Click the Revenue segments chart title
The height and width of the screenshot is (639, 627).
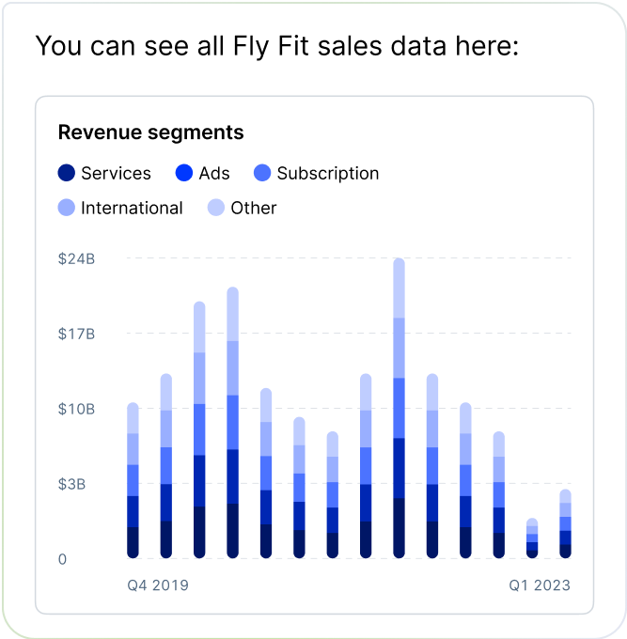[150, 132]
